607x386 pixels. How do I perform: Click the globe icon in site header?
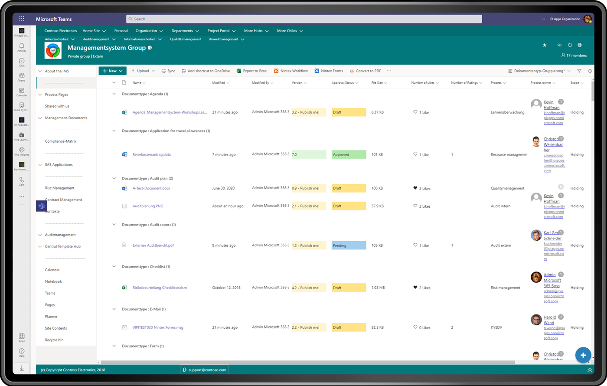[x=580, y=45]
